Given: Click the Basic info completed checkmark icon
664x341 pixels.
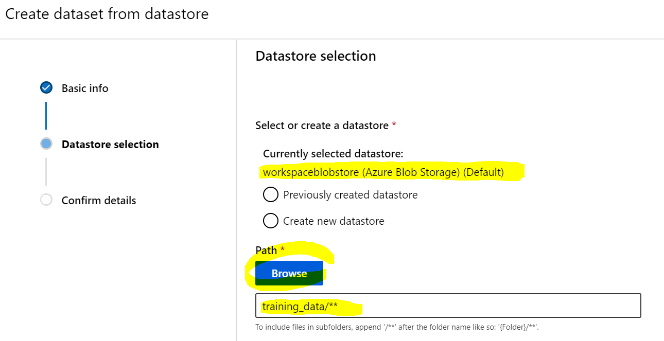Looking at the screenshot, I should tap(46, 88).
